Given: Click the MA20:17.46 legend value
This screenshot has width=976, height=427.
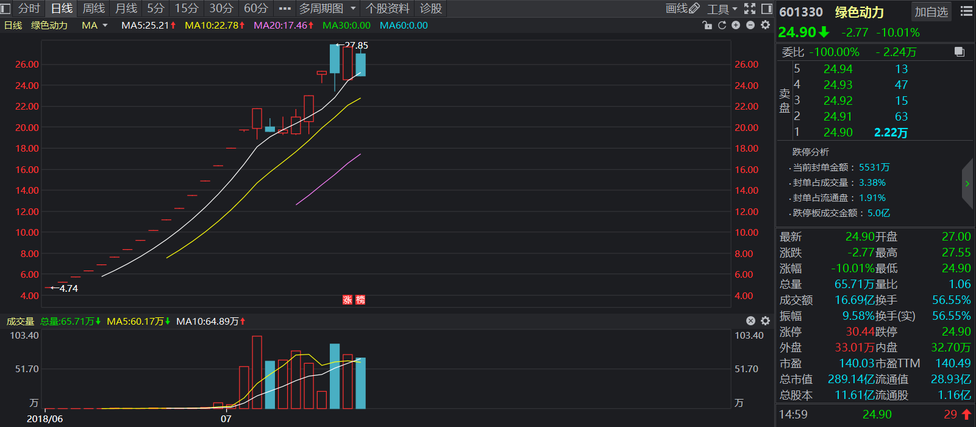Looking at the screenshot, I should pyautogui.click(x=283, y=26).
